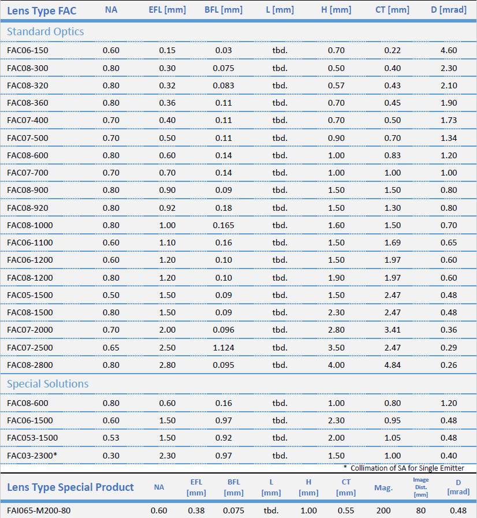Select the "Special Solutions" section heading
The image size is (477, 518).
[x=47, y=384]
